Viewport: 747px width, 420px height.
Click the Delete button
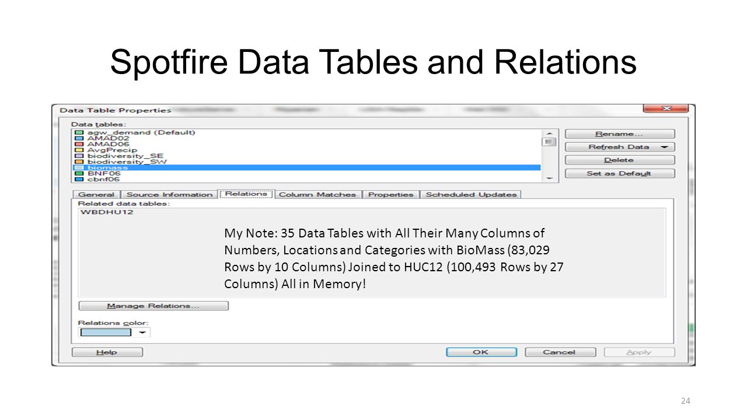point(620,160)
